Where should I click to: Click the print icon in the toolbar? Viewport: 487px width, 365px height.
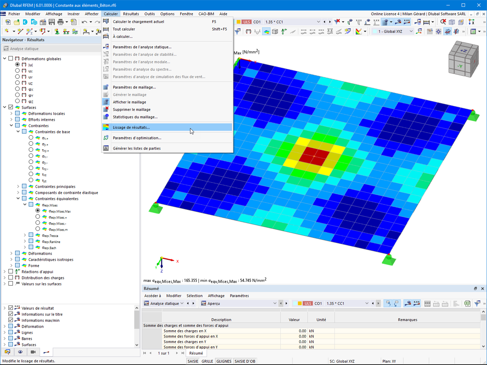60,21
